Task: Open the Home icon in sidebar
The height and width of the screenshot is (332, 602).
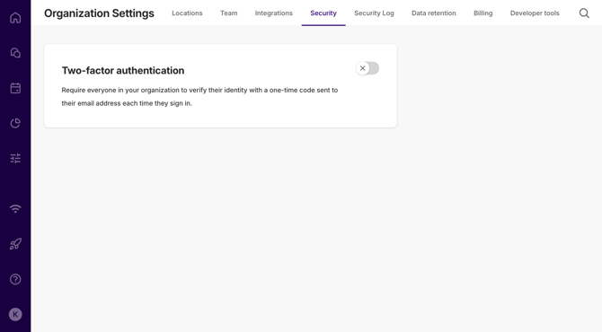Action: pyautogui.click(x=15, y=18)
